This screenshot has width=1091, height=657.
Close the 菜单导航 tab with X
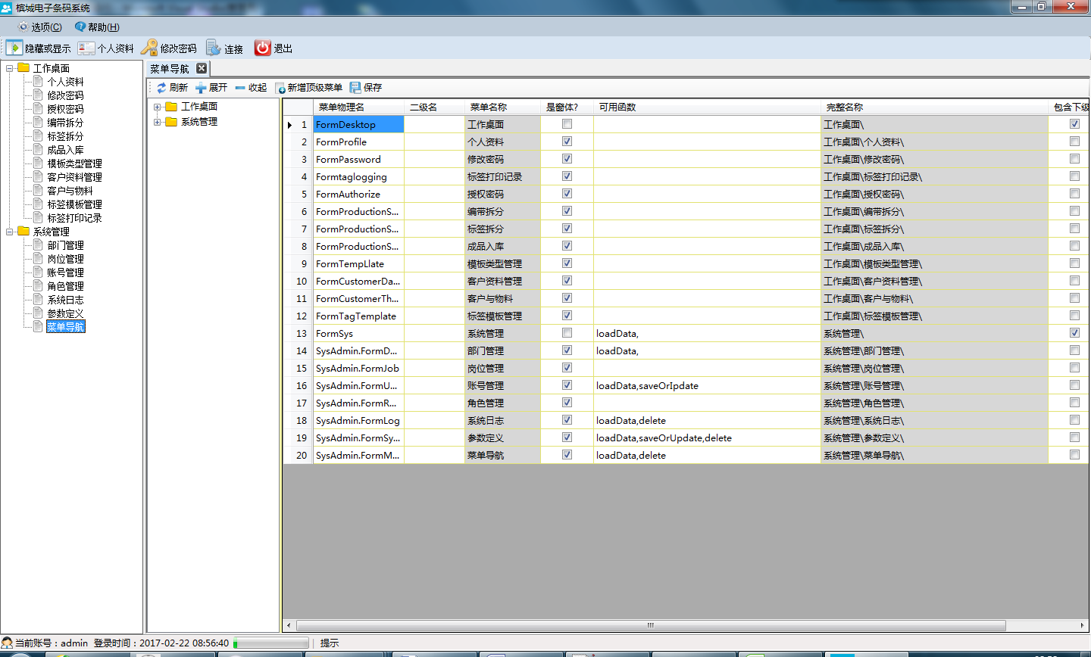tap(202, 68)
